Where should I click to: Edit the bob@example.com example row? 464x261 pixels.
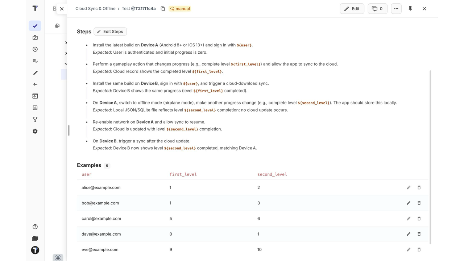click(x=409, y=203)
